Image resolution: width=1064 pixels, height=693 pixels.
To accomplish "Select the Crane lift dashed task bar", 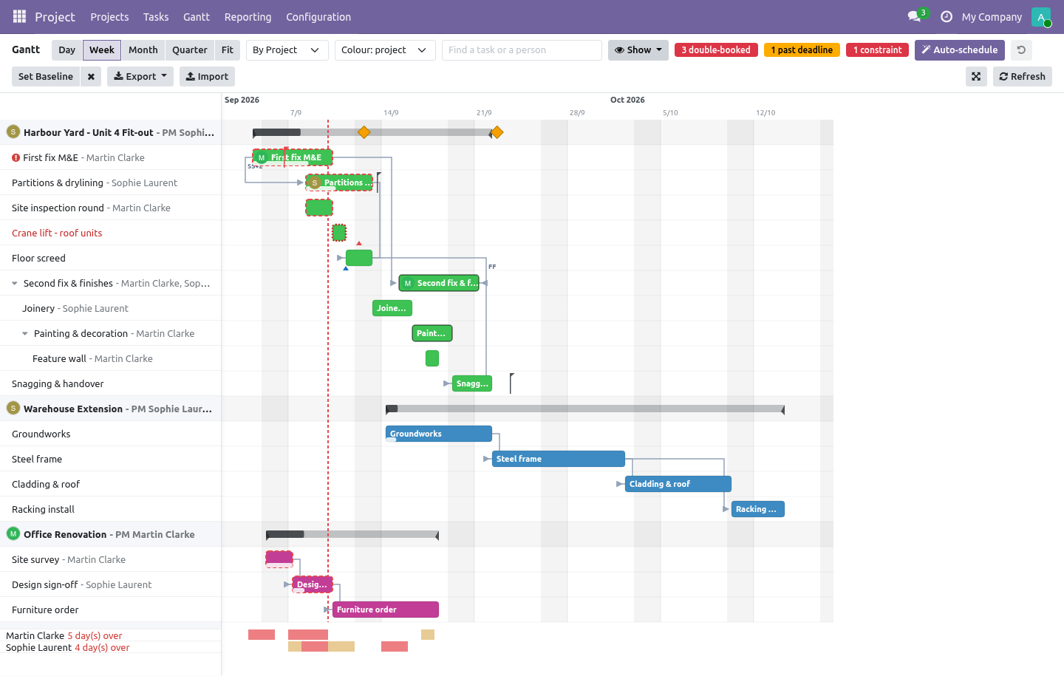I will point(339,233).
